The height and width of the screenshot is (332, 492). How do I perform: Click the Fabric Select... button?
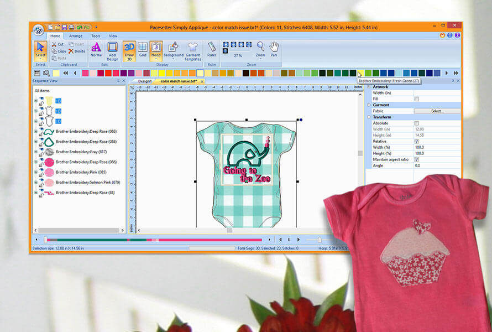[437, 111]
